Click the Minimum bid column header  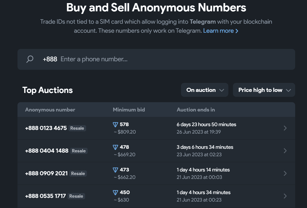click(x=129, y=110)
